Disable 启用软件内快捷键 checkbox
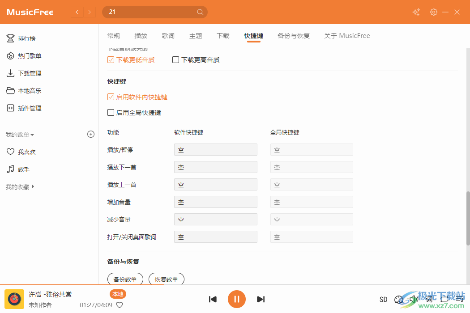The image size is (470, 313). tap(111, 97)
